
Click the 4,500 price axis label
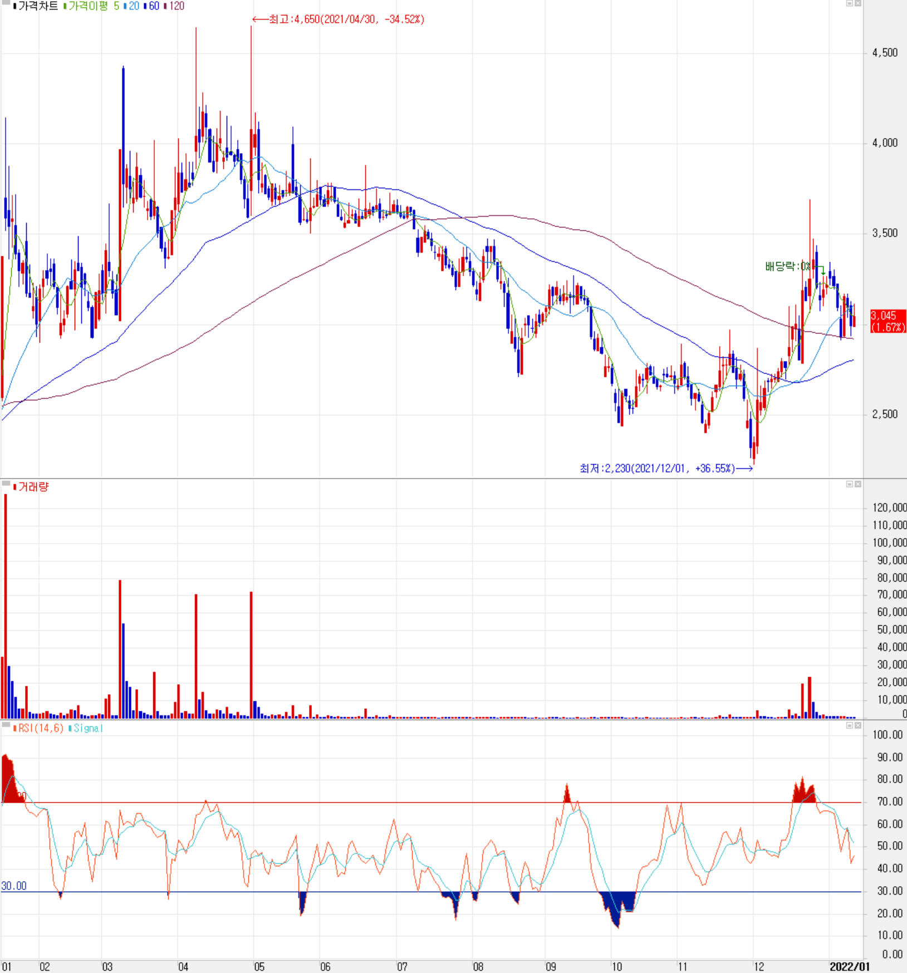[x=885, y=53]
